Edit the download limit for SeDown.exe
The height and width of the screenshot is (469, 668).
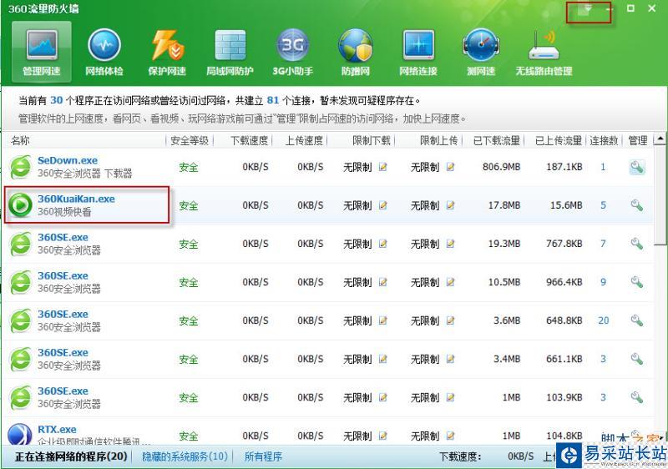click(x=383, y=167)
